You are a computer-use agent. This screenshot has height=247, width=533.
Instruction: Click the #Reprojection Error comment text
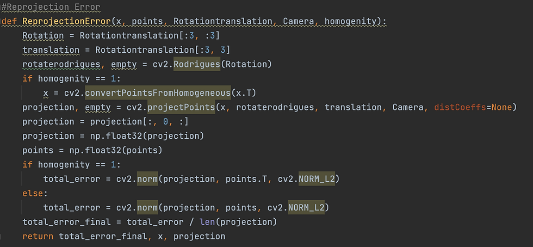51,7
